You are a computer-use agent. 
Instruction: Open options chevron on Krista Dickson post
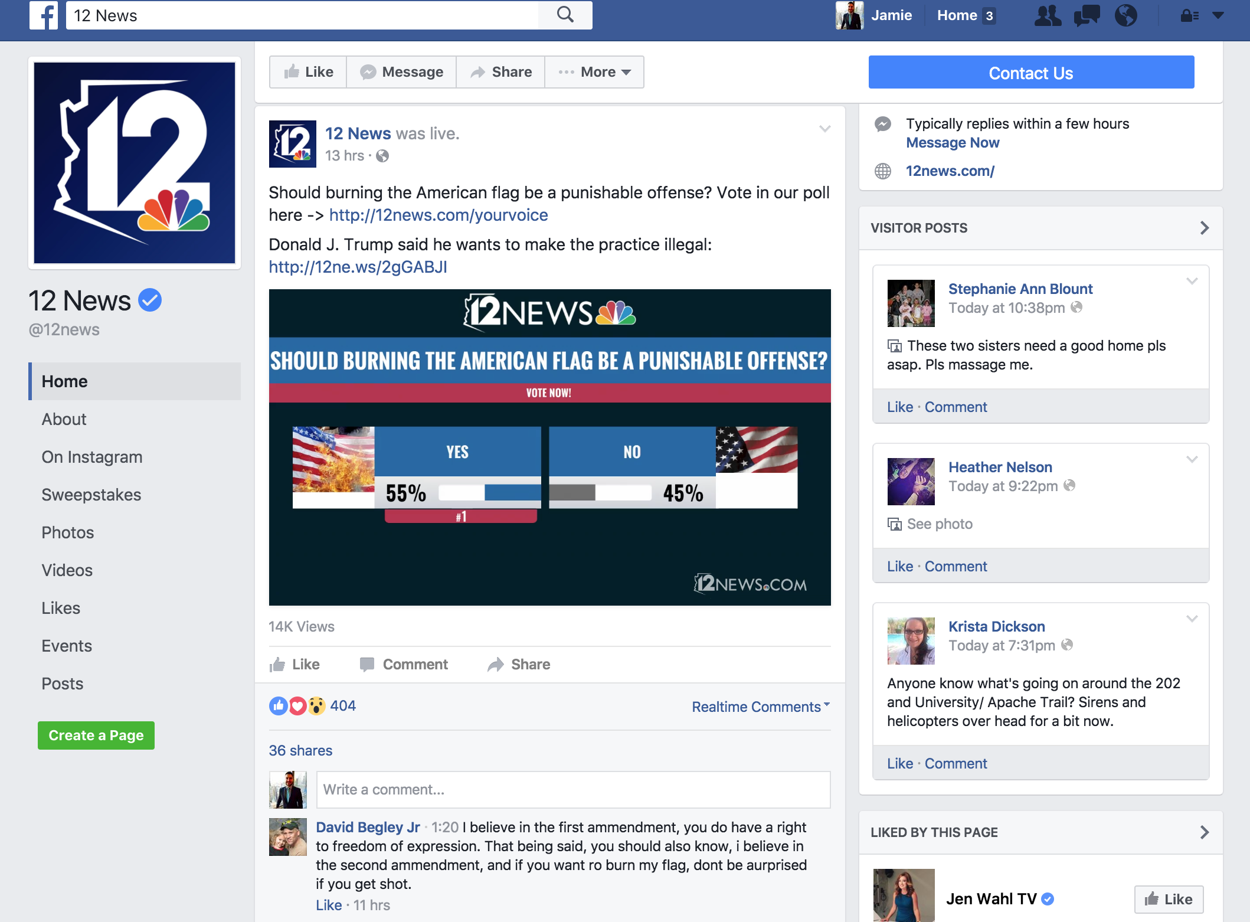(1192, 619)
